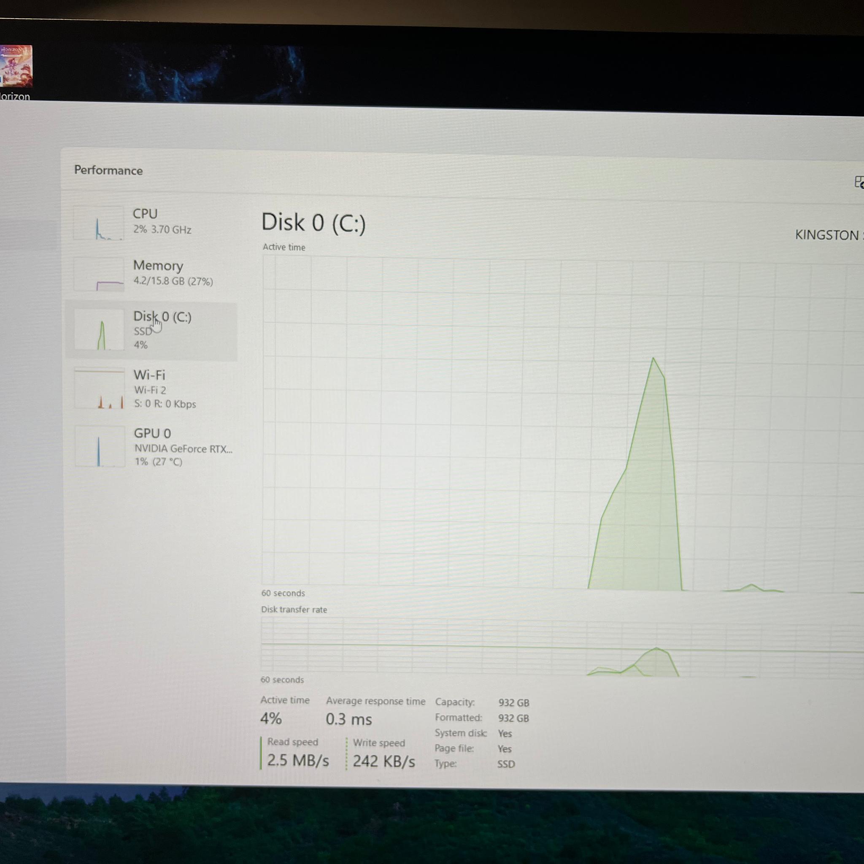Click the Active time 4% value
This screenshot has height=864, width=864.
coord(271,718)
